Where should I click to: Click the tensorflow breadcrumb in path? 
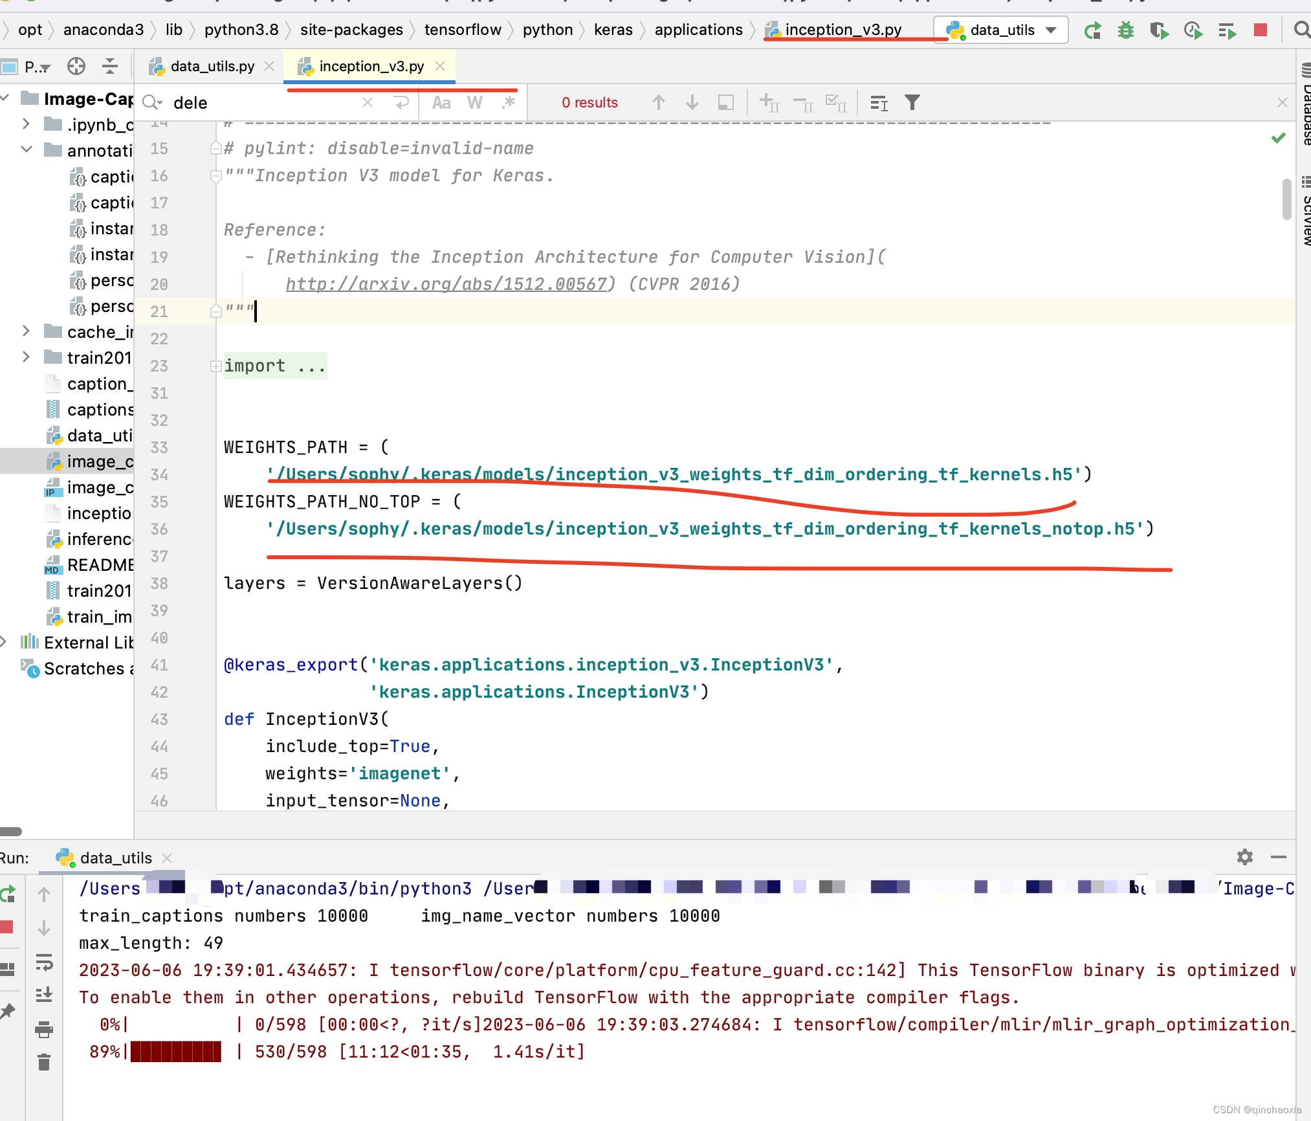(x=463, y=30)
